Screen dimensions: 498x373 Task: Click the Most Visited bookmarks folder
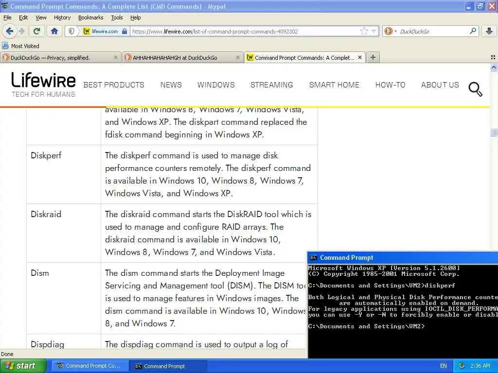click(20, 46)
